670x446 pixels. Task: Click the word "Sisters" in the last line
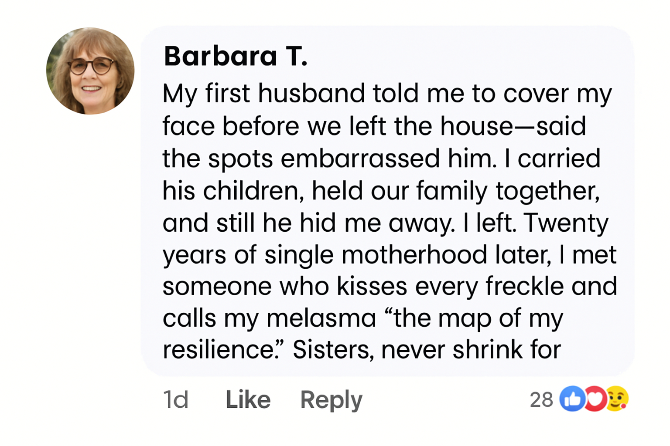333,350
